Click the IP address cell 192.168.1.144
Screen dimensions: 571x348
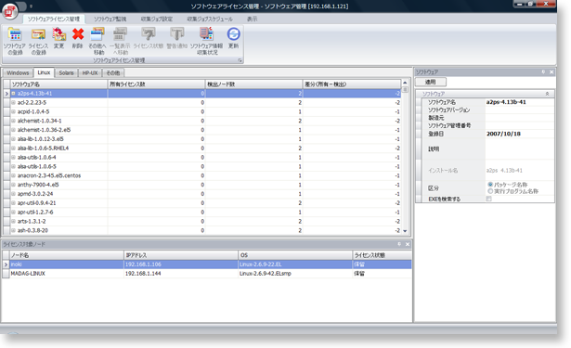pos(181,274)
